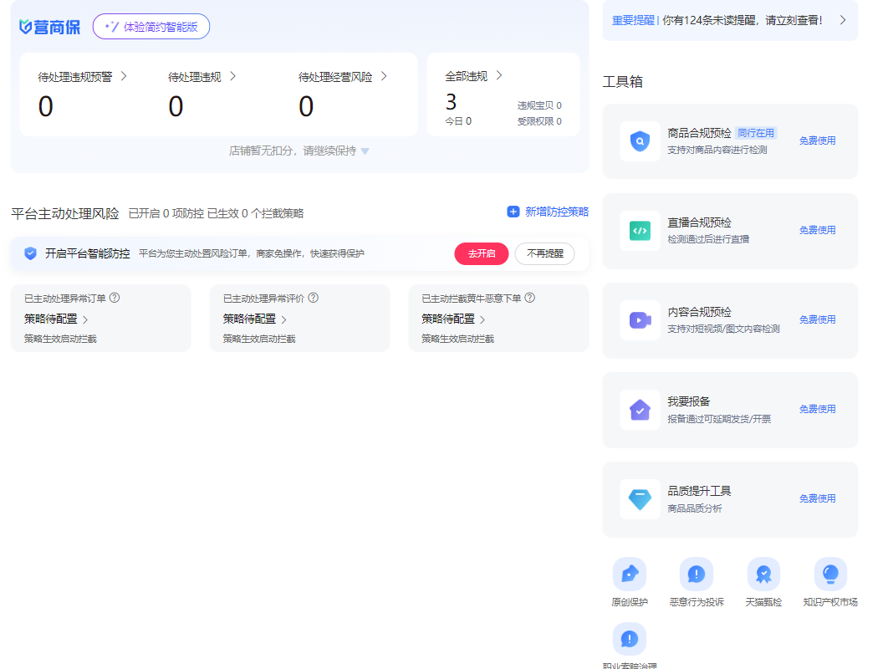
Task: Open 待处理违规预警 via its chevron
Action: 124,76
